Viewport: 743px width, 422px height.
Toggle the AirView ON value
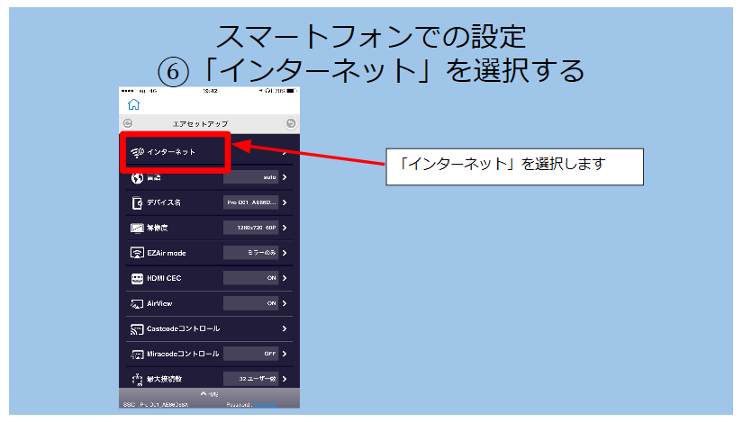pos(250,304)
